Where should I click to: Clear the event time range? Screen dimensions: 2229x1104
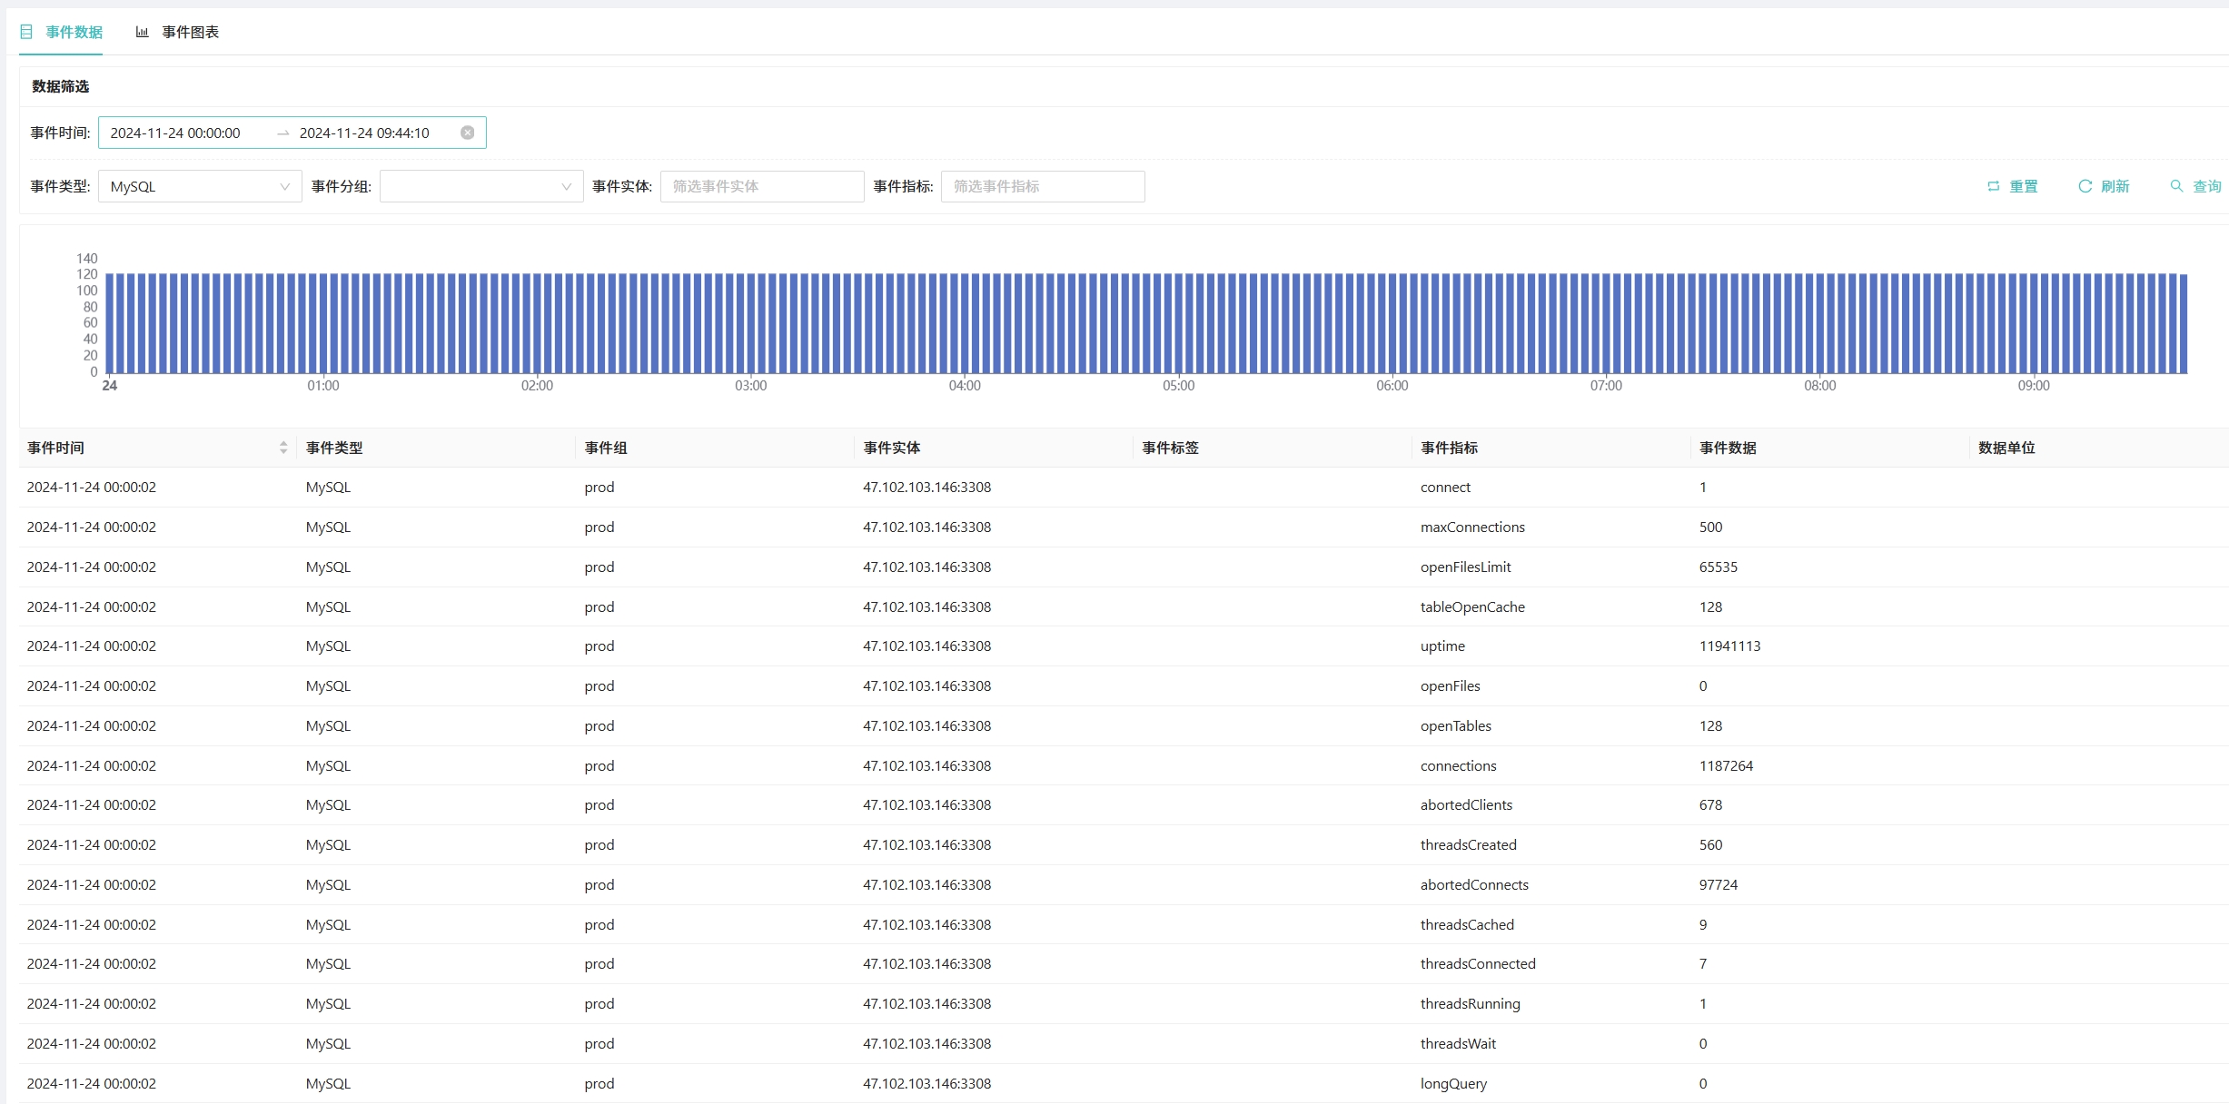click(467, 133)
